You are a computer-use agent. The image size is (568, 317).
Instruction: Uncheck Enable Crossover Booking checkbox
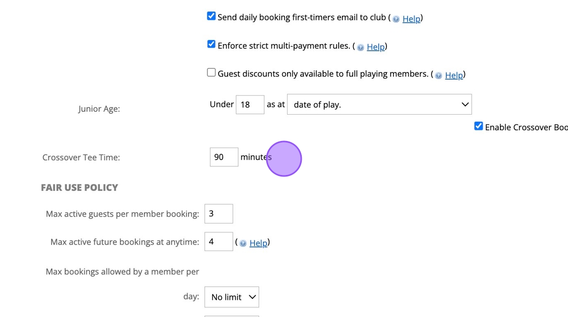(478, 126)
